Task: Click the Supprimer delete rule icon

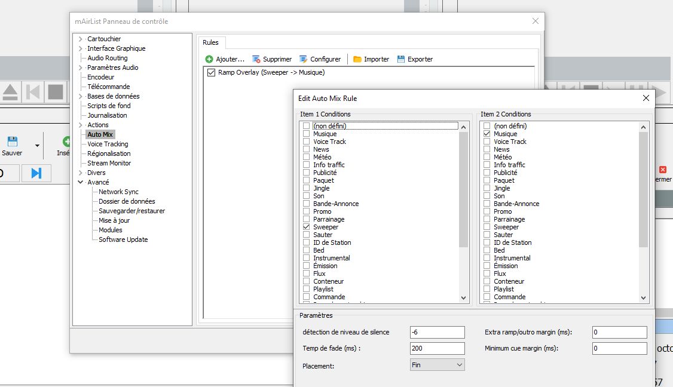Action: pos(256,59)
